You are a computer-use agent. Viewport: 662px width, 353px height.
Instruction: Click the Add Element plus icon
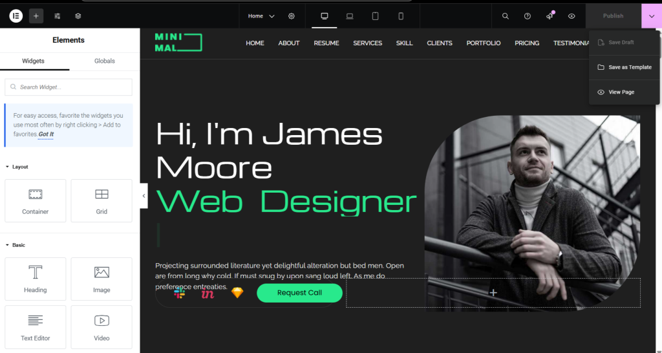pyautogui.click(x=36, y=16)
